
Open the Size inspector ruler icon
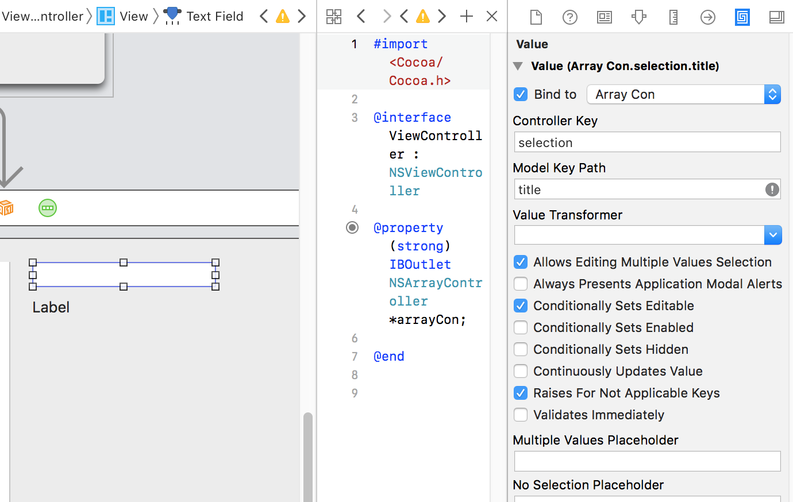pyautogui.click(x=673, y=17)
